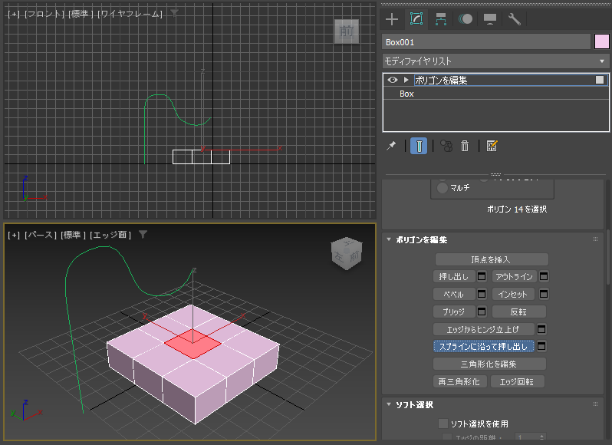
Task: Open the [エッジ面] display menu
Action: [x=111, y=235]
